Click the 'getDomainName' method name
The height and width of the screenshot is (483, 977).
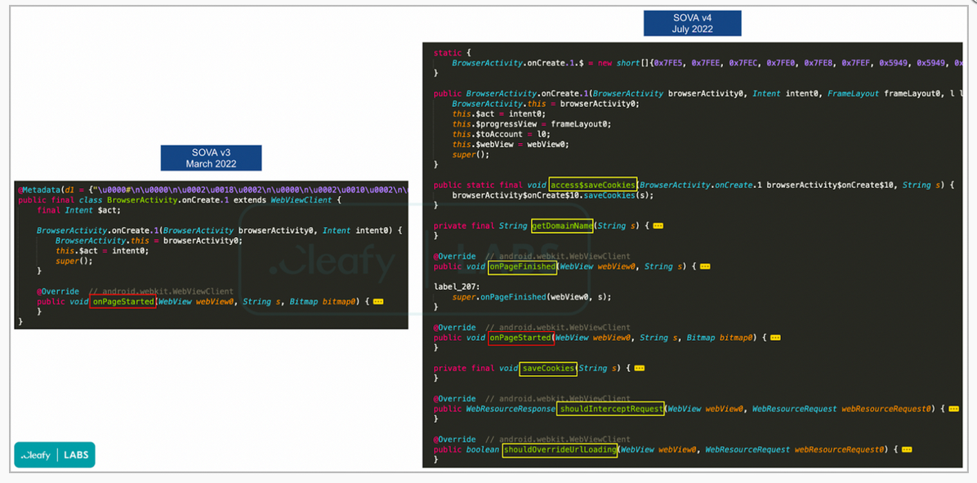(562, 226)
